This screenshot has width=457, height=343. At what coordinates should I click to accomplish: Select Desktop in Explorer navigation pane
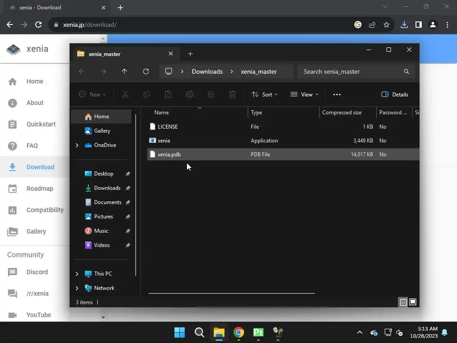point(103,174)
